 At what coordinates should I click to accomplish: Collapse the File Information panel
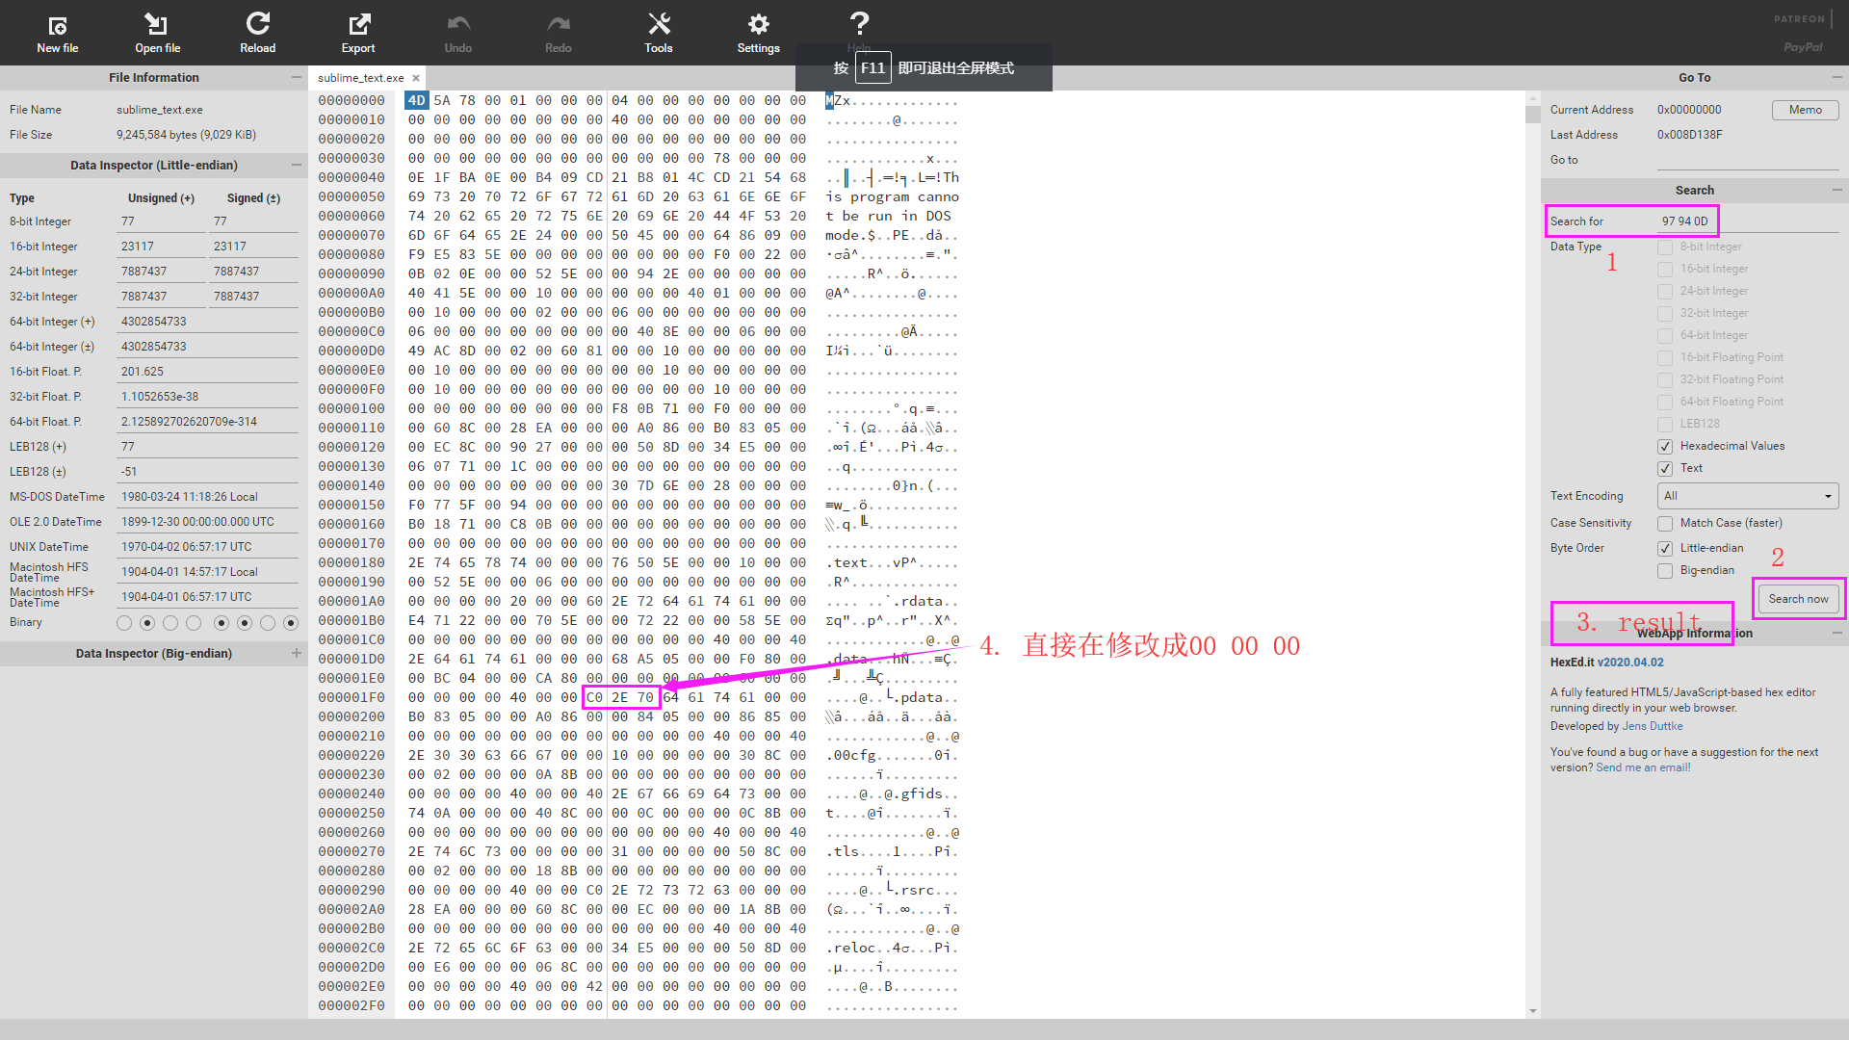click(x=296, y=77)
